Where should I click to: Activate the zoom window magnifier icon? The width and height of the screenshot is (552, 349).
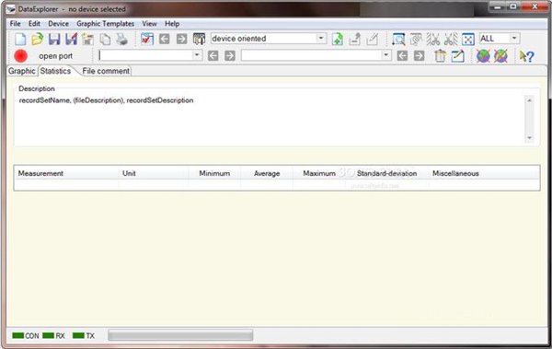[398, 39]
